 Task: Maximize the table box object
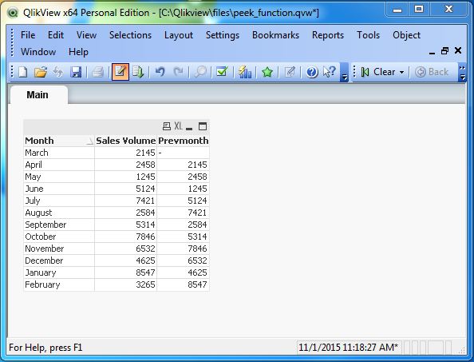click(x=203, y=126)
